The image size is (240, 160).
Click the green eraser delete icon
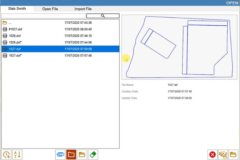click(x=93, y=155)
